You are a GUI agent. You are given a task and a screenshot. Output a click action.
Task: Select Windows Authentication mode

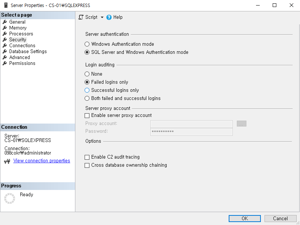pos(87,44)
